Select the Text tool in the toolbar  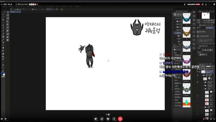pos(3,65)
